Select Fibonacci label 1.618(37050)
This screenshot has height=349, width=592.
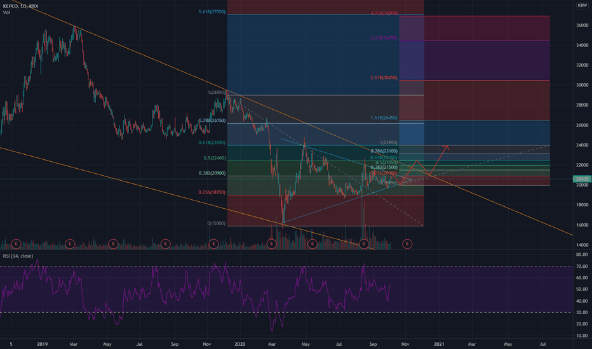tap(212, 11)
